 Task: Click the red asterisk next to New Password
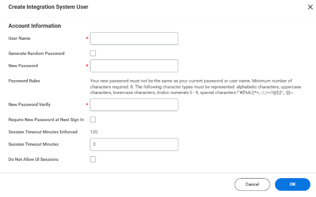coord(87,65)
